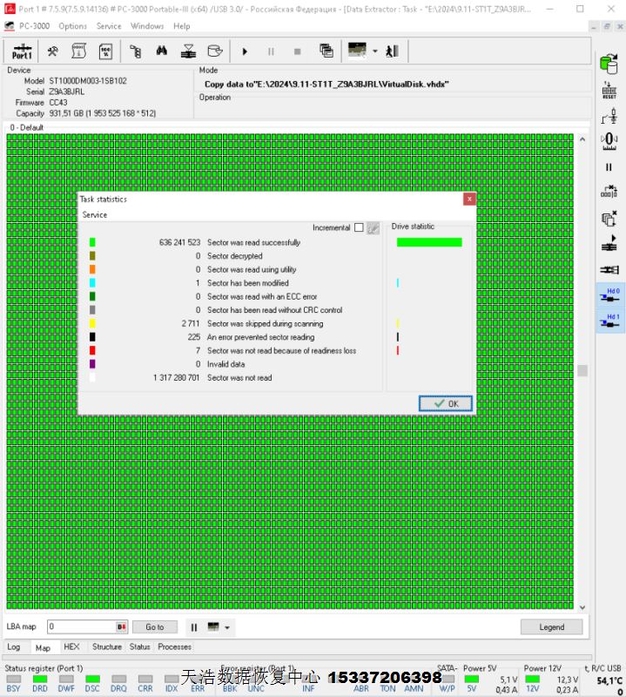The height and width of the screenshot is (697, 626).
Task: Enable the Incremental checkbox
Action: coord(359,228)
